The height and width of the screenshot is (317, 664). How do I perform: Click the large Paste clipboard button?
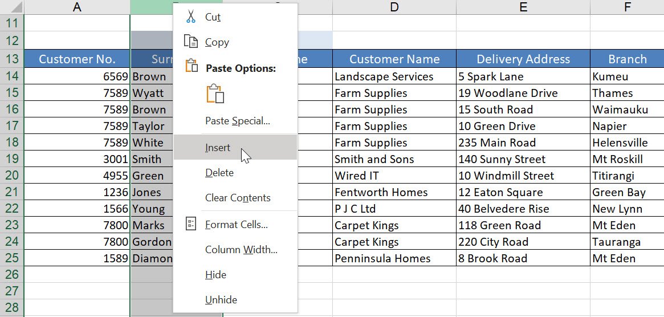215,94
